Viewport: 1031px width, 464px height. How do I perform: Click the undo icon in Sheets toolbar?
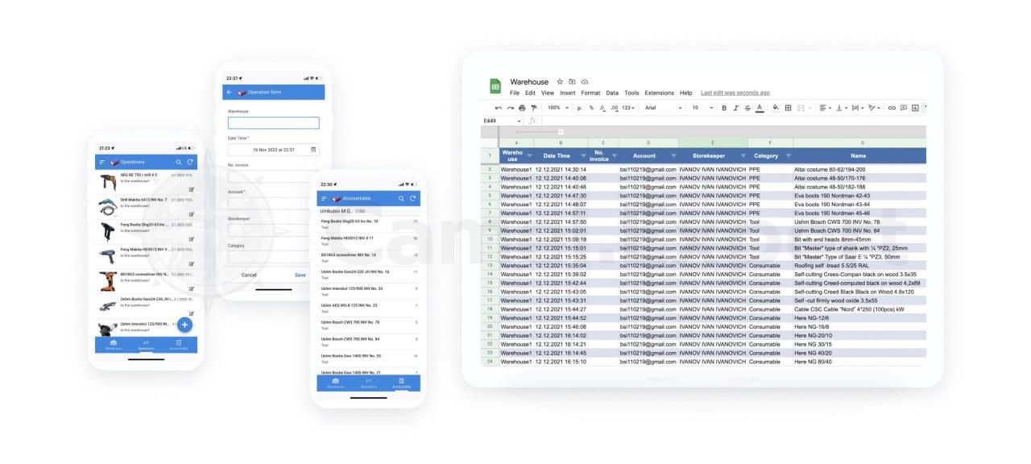coord(499,108)
